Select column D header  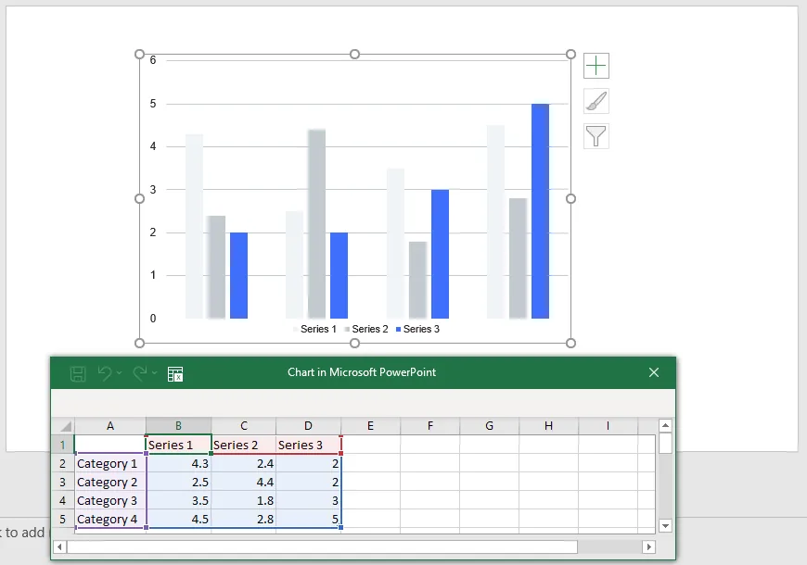(308, 426)
